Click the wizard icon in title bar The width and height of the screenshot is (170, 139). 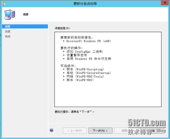[x=4, y=3]
